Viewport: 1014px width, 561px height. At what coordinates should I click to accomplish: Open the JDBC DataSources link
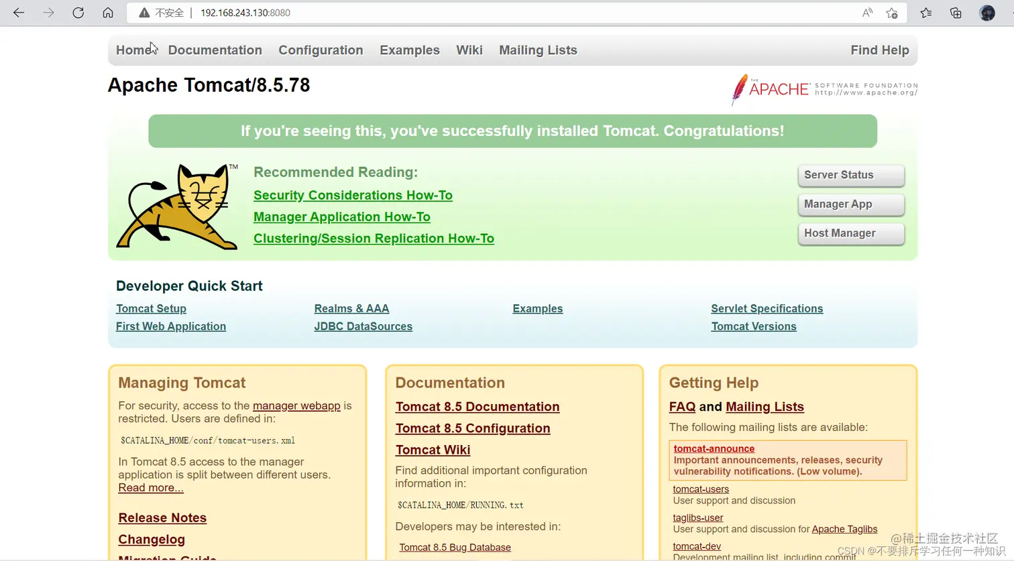tap(363, 326)
